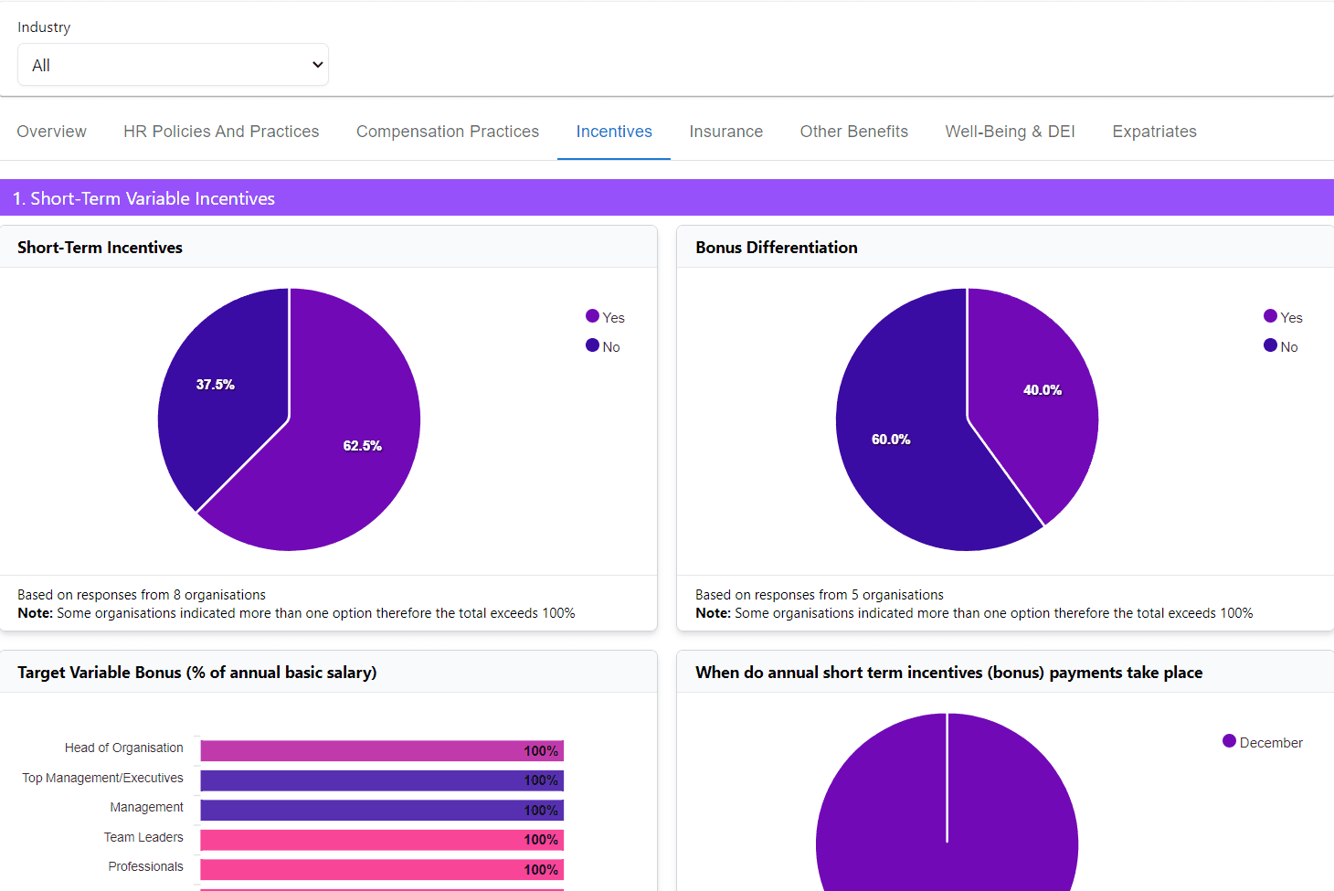Image resolution: width=1334 pixels, height=891 pixels.
Task: Click the Professionals axis label
Action: pos(146,866)
